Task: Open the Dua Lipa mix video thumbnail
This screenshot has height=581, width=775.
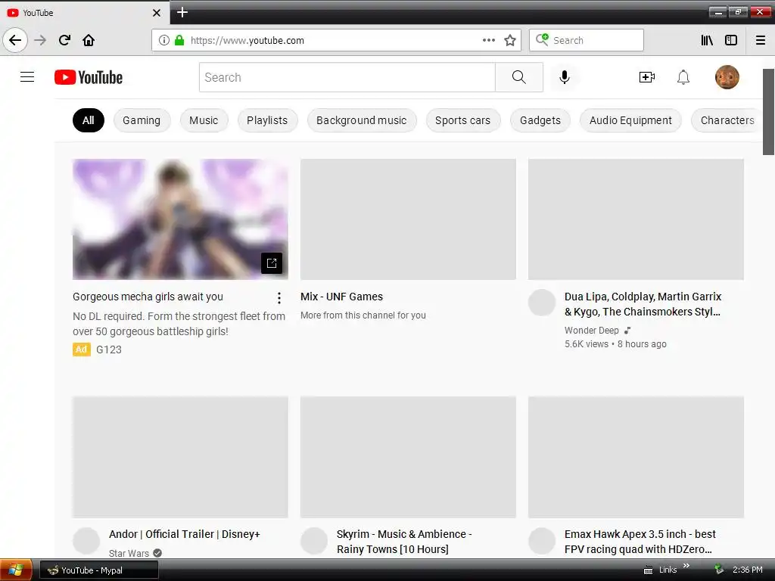Action: pyautogui.click(x=636, y=219)
